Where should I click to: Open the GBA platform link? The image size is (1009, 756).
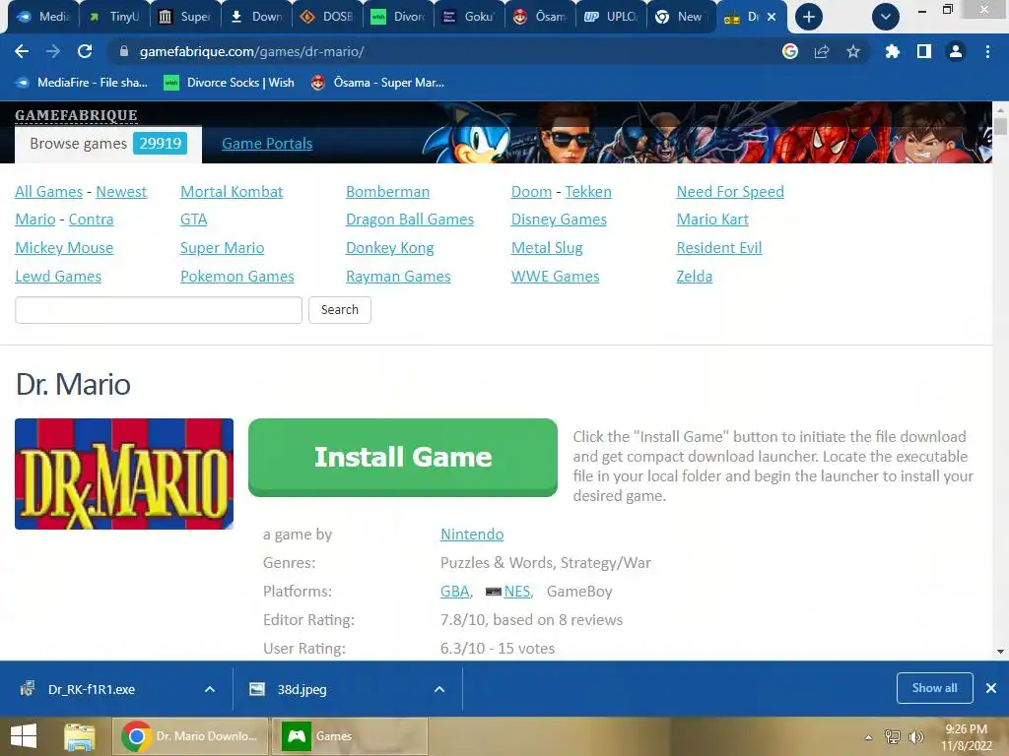454,591
